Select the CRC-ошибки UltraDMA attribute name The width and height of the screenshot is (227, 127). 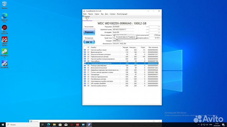[x=98, y=83]
